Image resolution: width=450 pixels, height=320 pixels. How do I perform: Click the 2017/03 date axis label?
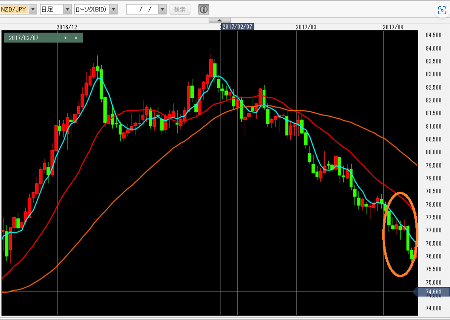(x=306, y=27)
